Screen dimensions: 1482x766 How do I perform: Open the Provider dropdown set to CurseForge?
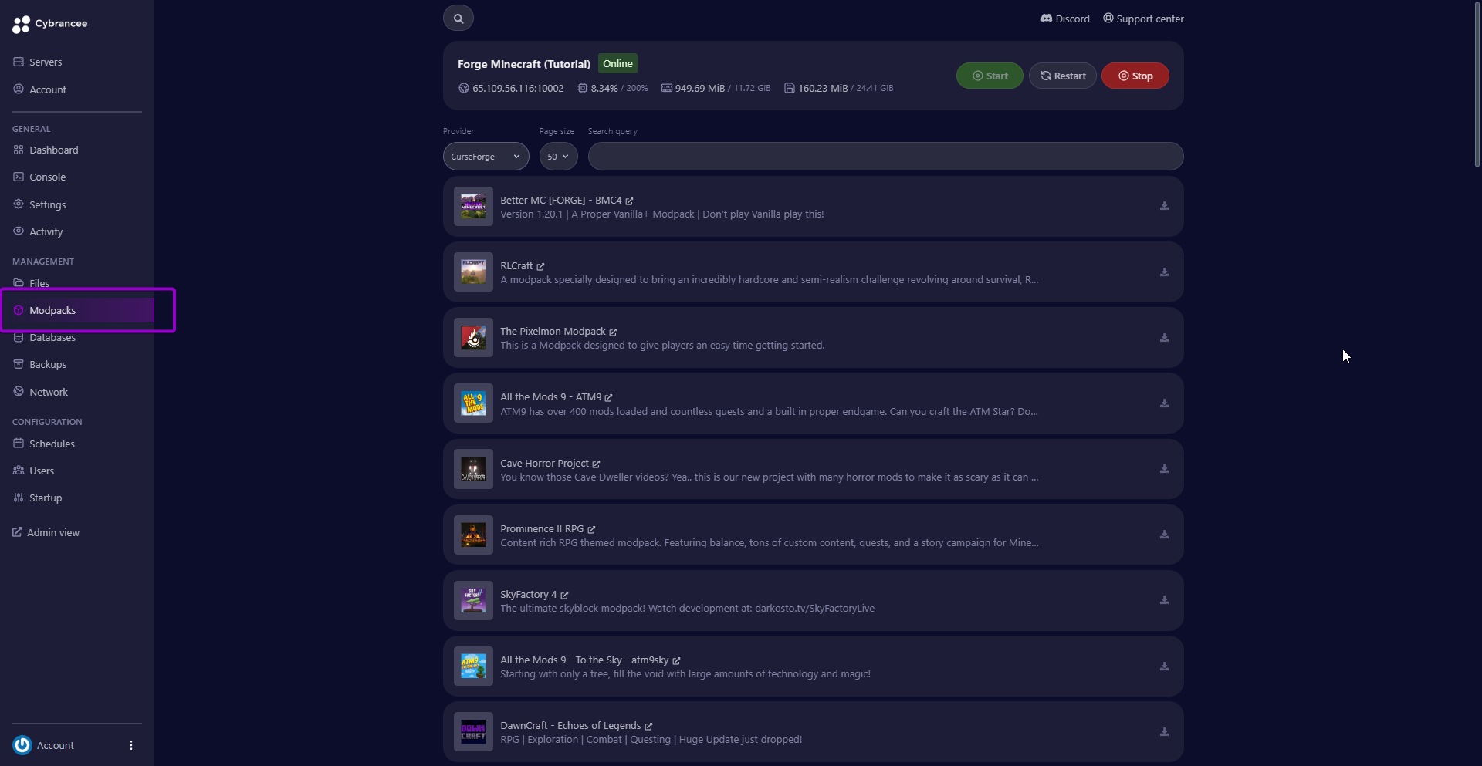[x=485, y=156]
